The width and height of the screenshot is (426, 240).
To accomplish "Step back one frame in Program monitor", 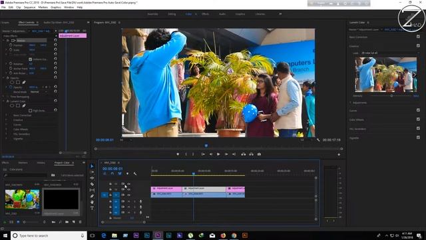I will [x=211, y=154].
